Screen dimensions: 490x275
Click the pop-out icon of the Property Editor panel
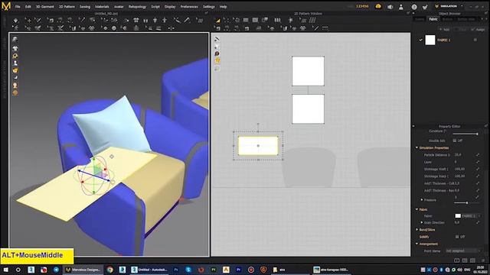click(486, 126)
